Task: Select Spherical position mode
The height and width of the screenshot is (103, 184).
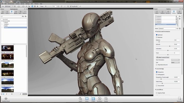Action: click(x=157, y=35)
